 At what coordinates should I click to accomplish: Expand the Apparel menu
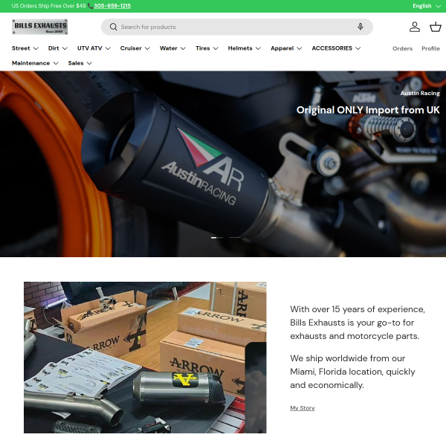click(x=286, y=48)
